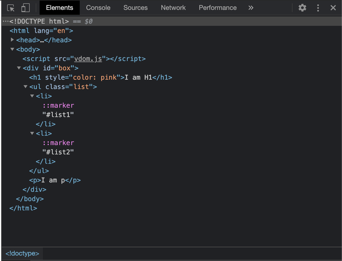Select the ::marker above "#list2"

click(x=58, y=143)
